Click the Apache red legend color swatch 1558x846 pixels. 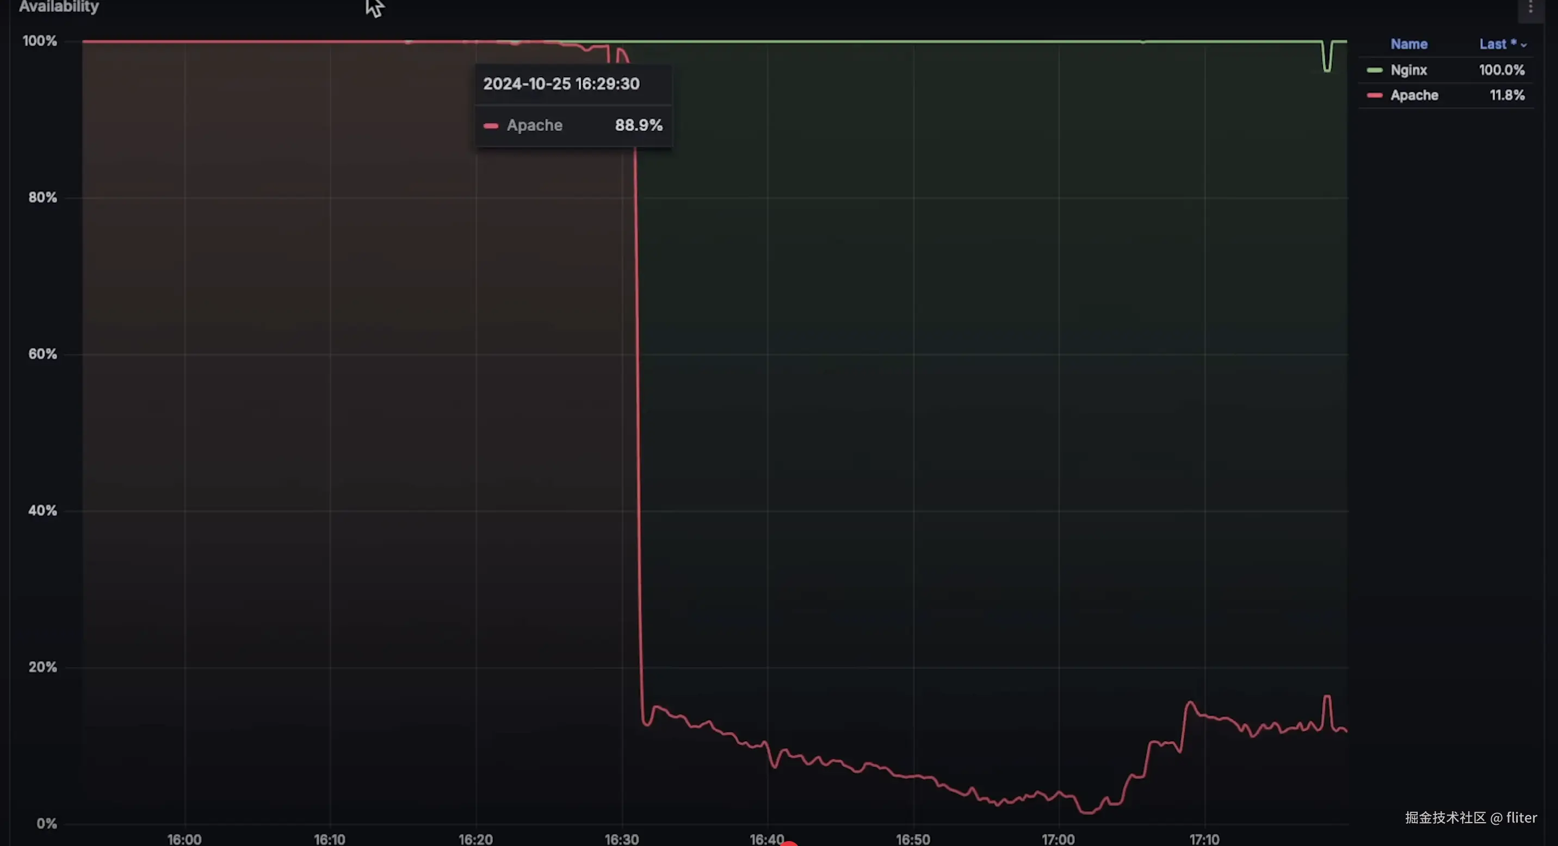tap(1374, 96)
